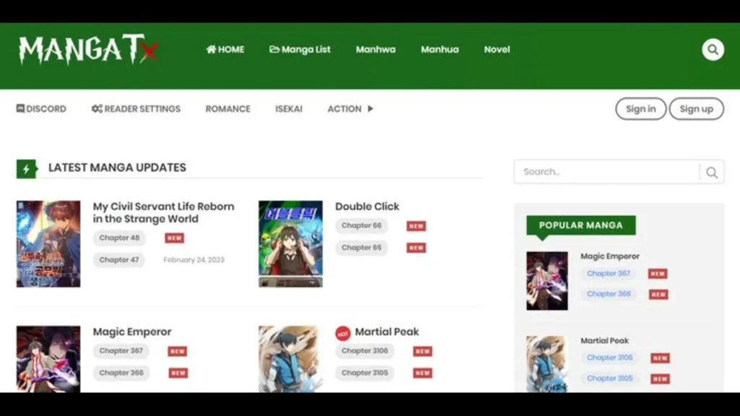Click the lightning bolt icon beside Latest Manga Updates
Viewport: 740px width, 416px height.
coord(27,168)
